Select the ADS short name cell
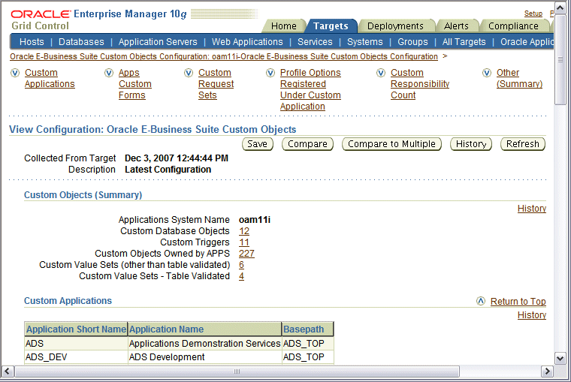Image resolution: width=571 pixels, height=382 pixels. tap(76, 344)
